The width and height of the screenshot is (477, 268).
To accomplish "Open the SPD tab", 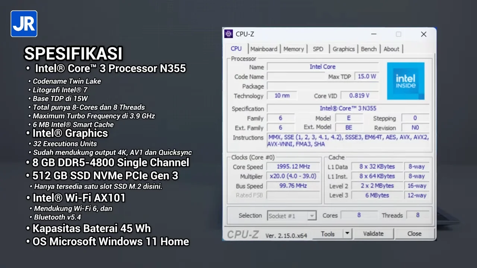I will tap(318, 49).
